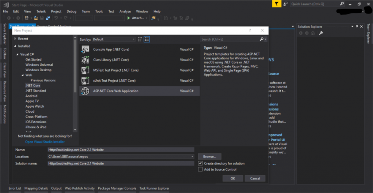Click the template search magnifier icon

262,39
